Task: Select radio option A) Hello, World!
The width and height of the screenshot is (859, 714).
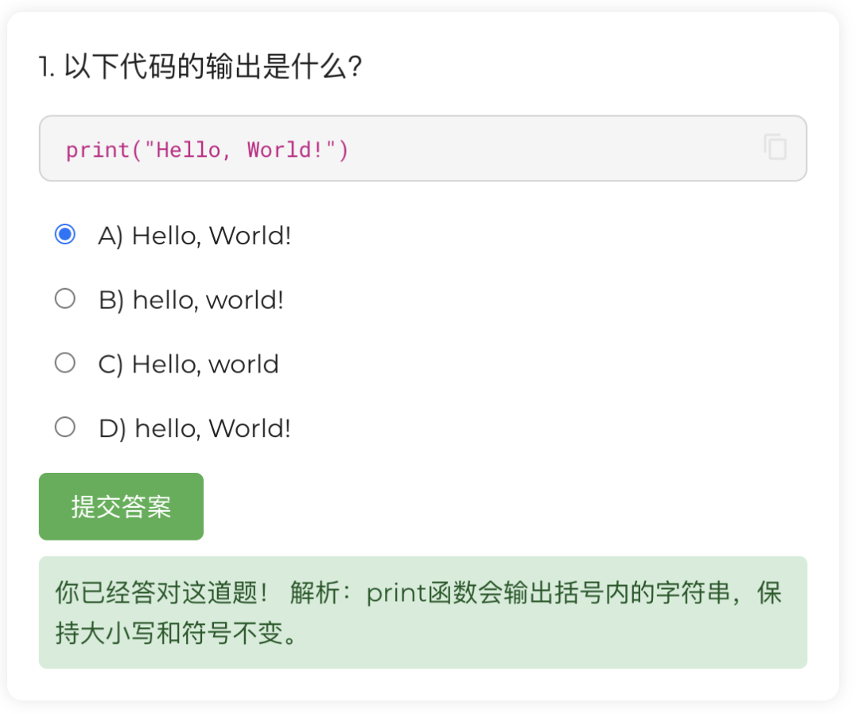Action: [x=65, y=235]
